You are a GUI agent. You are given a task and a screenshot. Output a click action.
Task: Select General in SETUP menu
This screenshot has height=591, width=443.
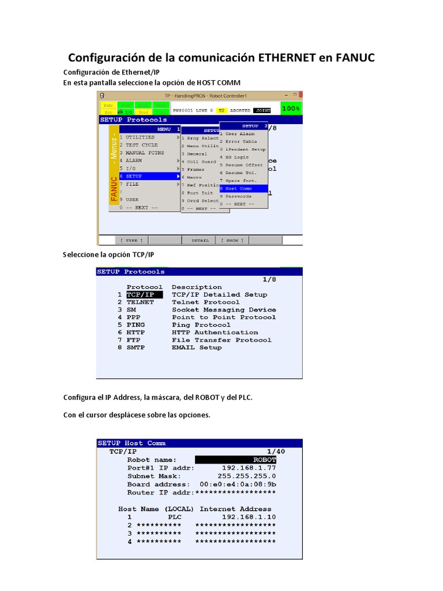[x=197, y=154]
